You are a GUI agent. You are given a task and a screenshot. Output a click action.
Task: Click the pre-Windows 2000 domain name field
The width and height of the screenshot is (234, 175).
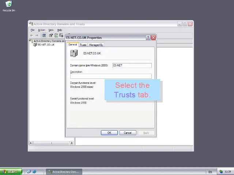pos(132,65)
